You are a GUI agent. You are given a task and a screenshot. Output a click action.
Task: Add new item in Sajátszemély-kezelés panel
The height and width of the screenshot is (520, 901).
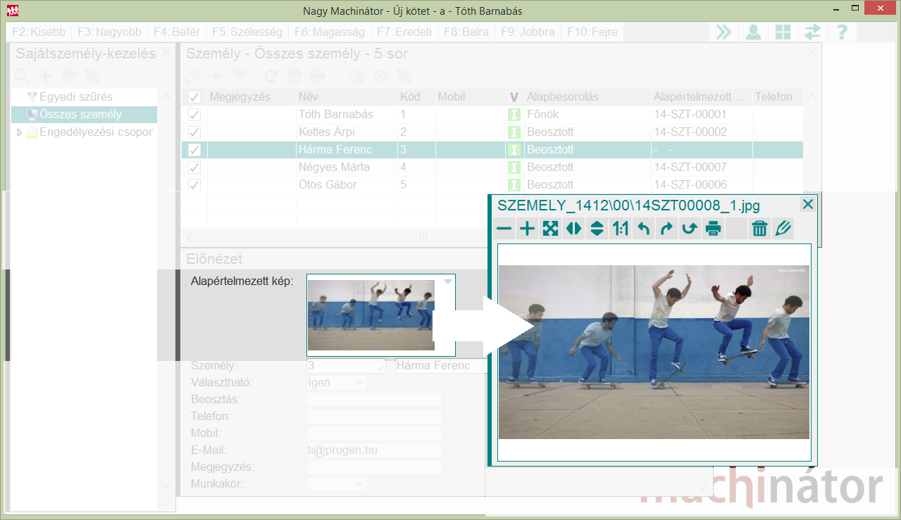(44, 75)
